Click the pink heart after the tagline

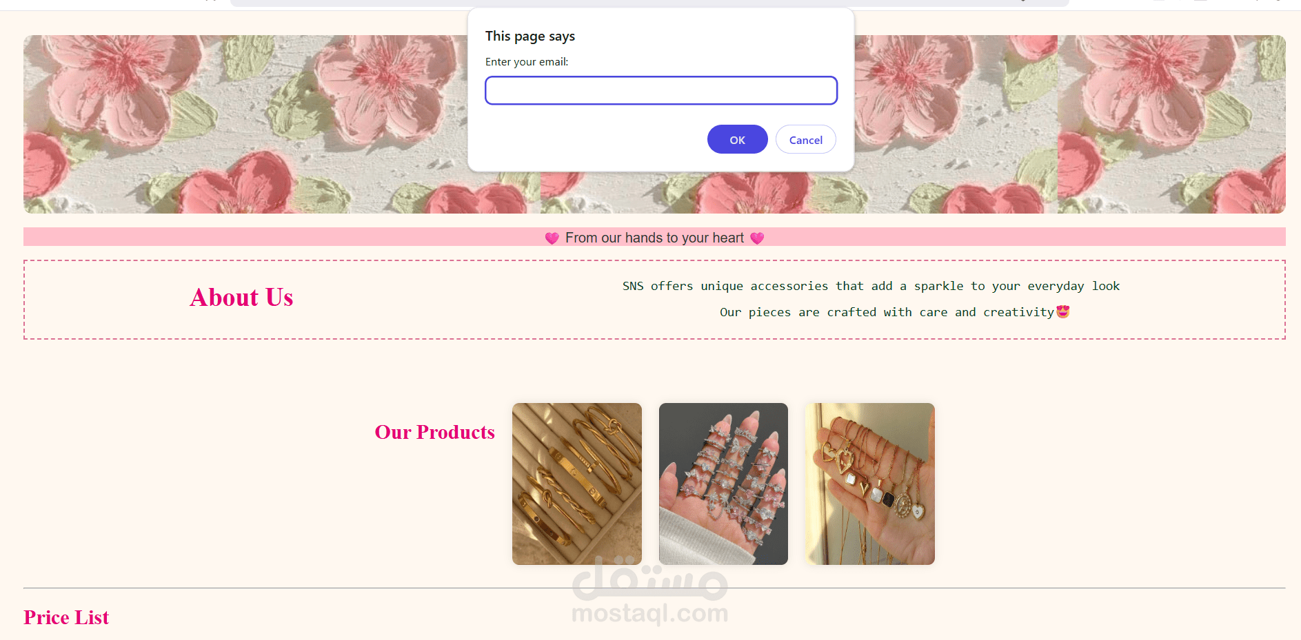[x=757, y=238]
